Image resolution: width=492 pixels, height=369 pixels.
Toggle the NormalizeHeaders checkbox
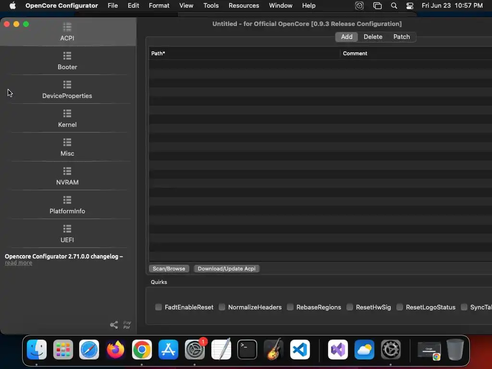click(222, 307)
